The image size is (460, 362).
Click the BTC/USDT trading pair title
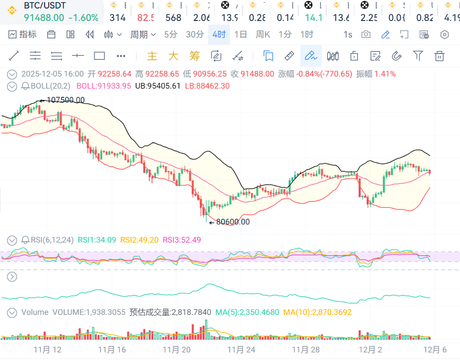pyautogui.click(x=45, y=6)
